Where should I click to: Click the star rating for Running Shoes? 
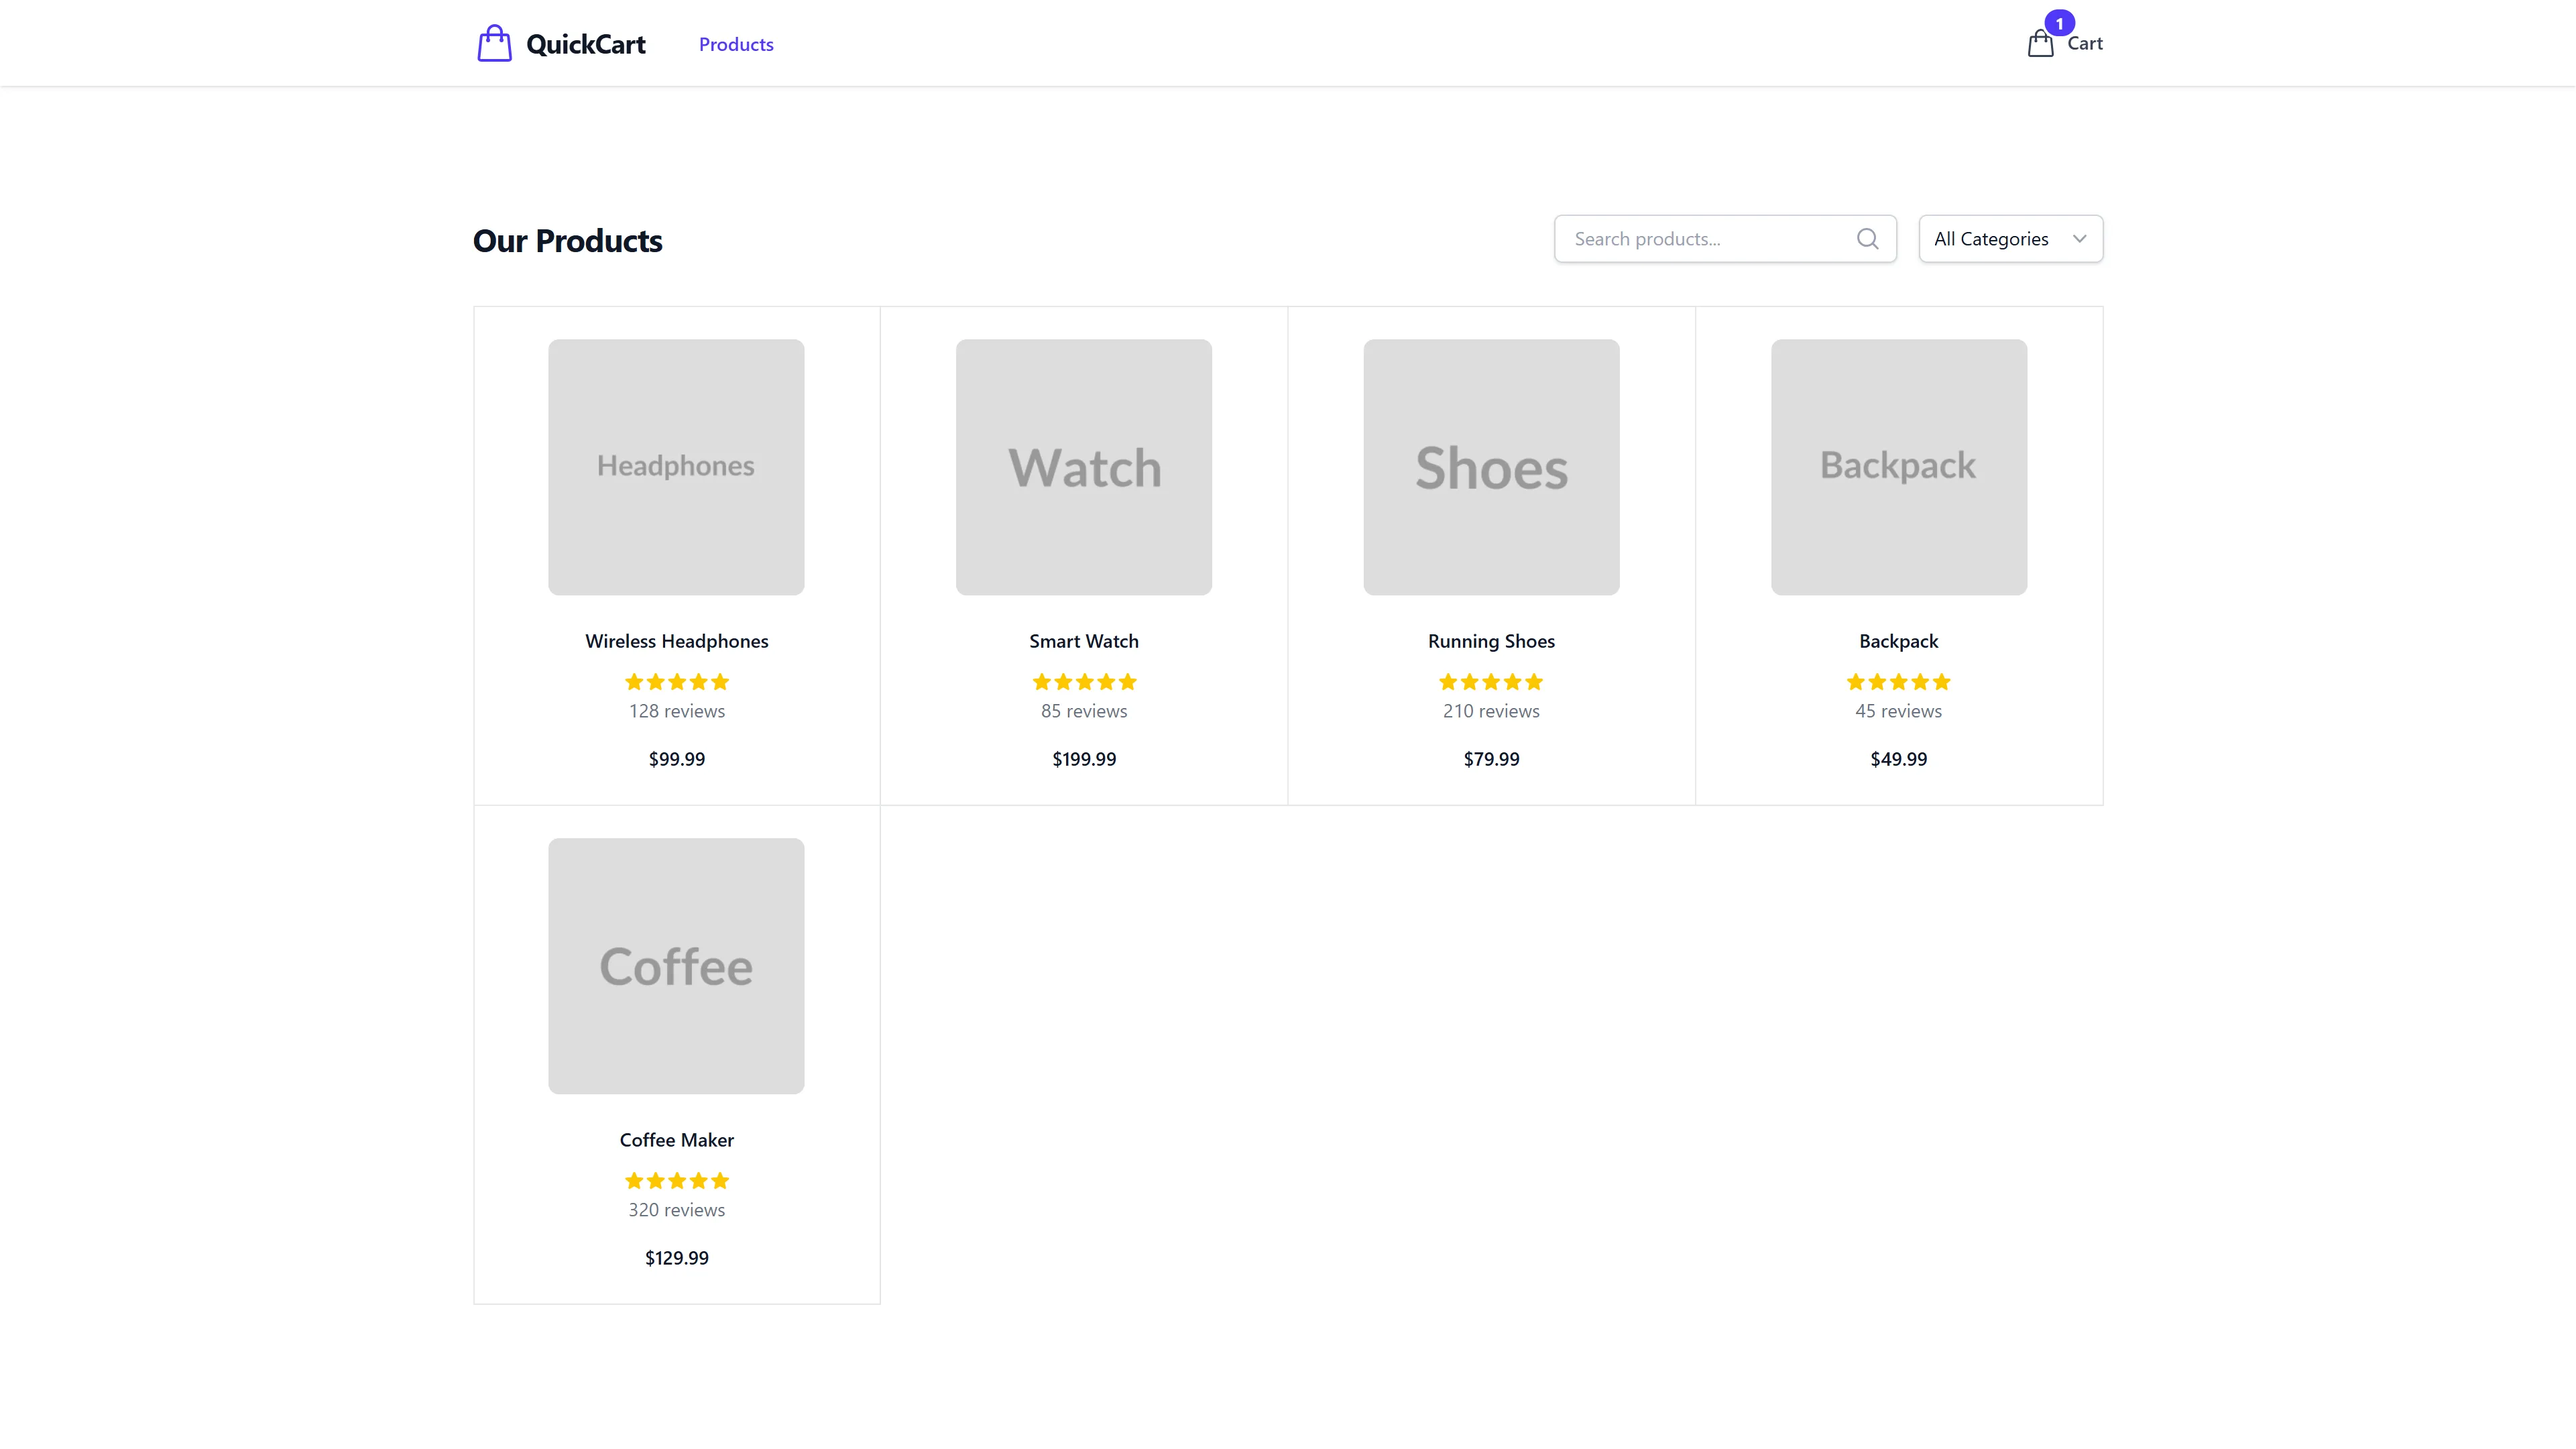pos(1490,681)
